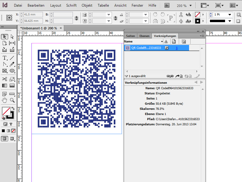Switch to the Ebenen tab
Image resolution: width=242 pixels, height=182 pixels.
pos(144,36)
